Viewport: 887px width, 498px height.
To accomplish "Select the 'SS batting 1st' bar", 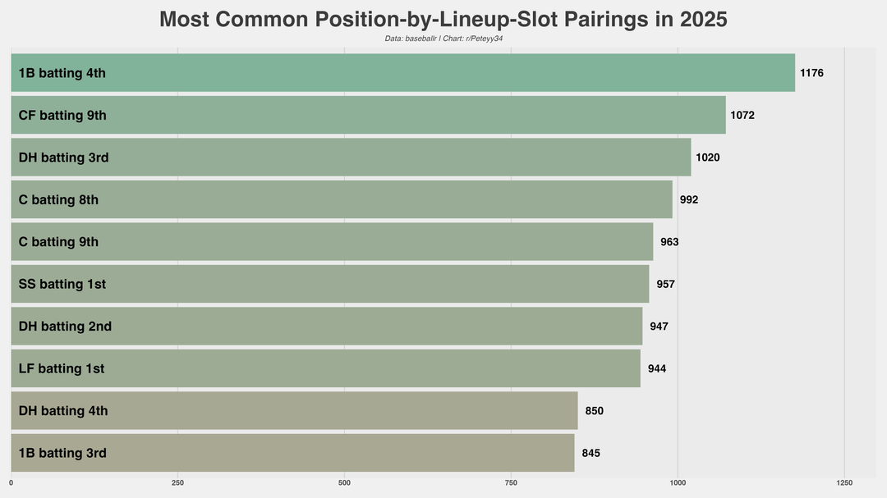I will [329, 284].
